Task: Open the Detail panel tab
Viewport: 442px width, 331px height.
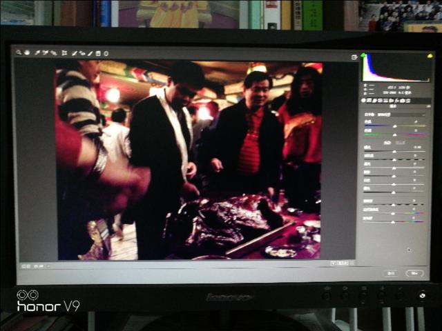Action: click(374, 101)
